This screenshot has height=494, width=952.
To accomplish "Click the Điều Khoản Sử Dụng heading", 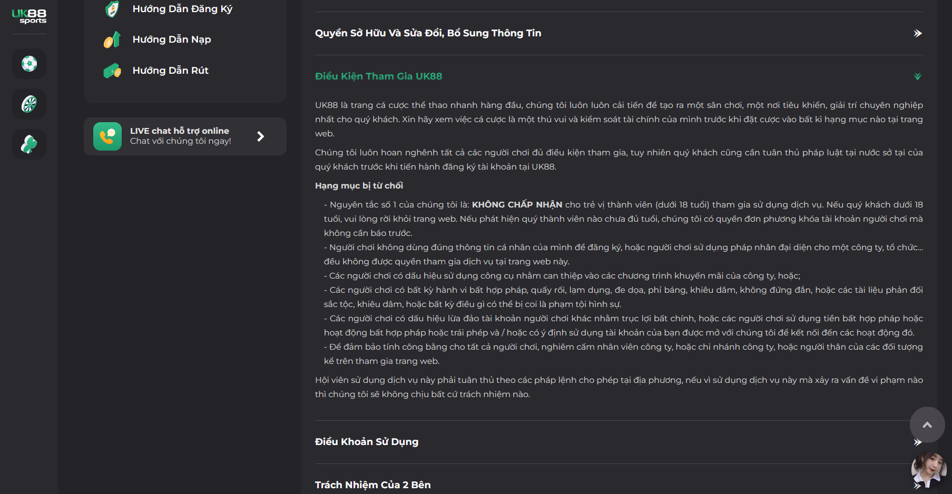I will coord(367,442).
